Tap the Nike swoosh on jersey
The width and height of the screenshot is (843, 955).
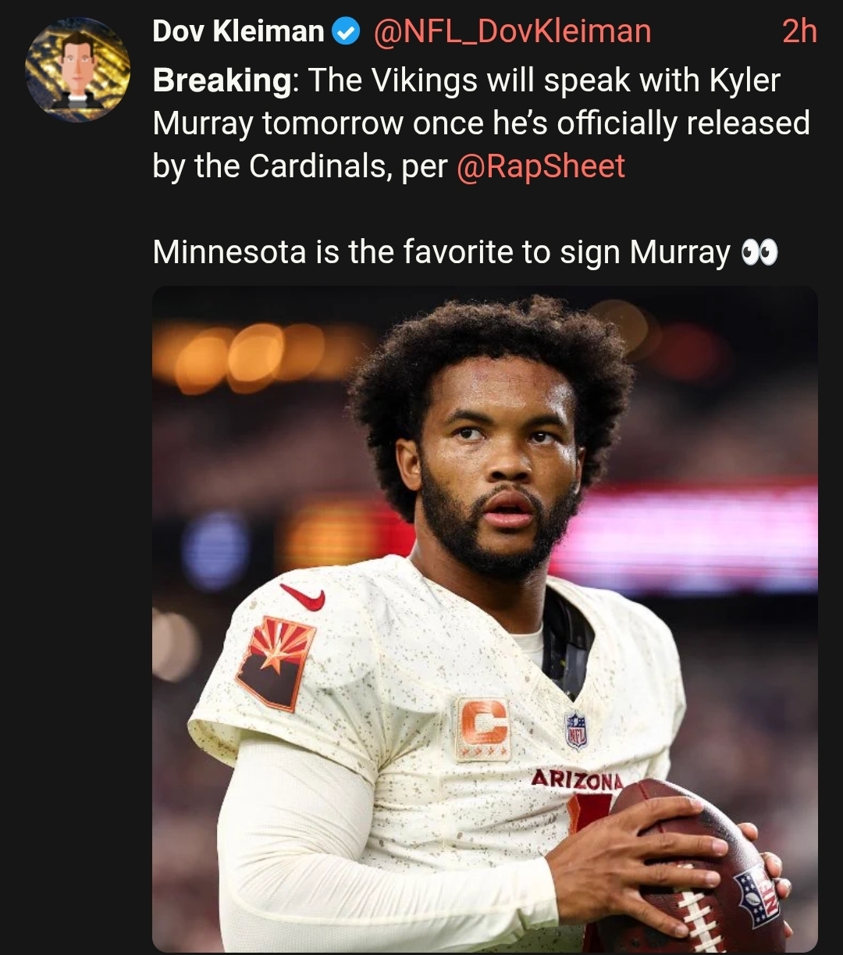[x=303, y=597]
